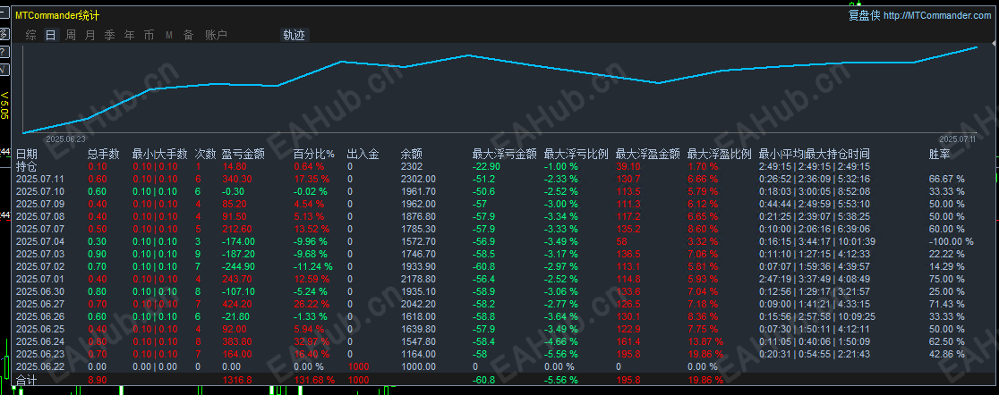This screenshot has width=999, height=395.
Task: Click the 胜率 column header
Action: (941, 154)
